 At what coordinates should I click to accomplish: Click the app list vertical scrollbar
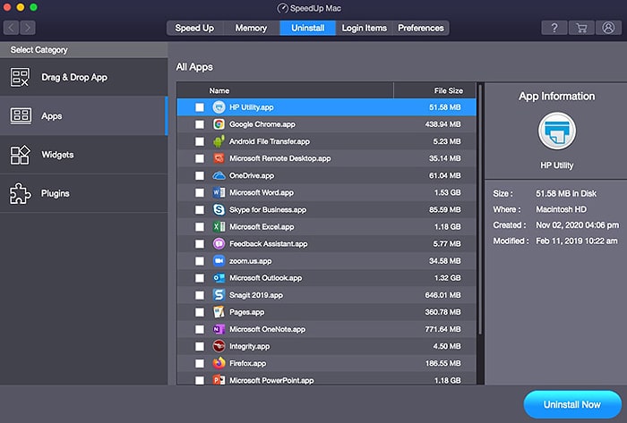pyautogui.click(x=480, y=208)
